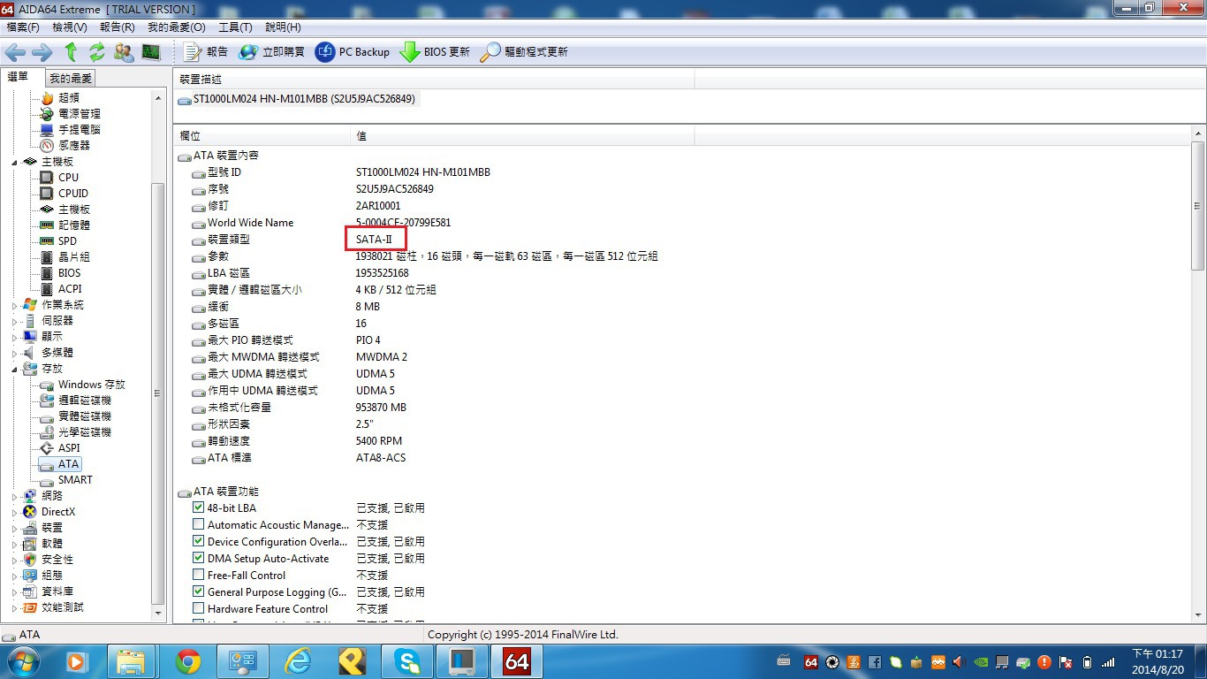
Task: Open 報告 report wizard
Action: click(x=206, y=52)
